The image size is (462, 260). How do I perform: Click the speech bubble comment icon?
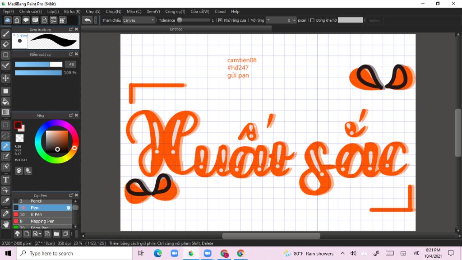tap(26, 20)
